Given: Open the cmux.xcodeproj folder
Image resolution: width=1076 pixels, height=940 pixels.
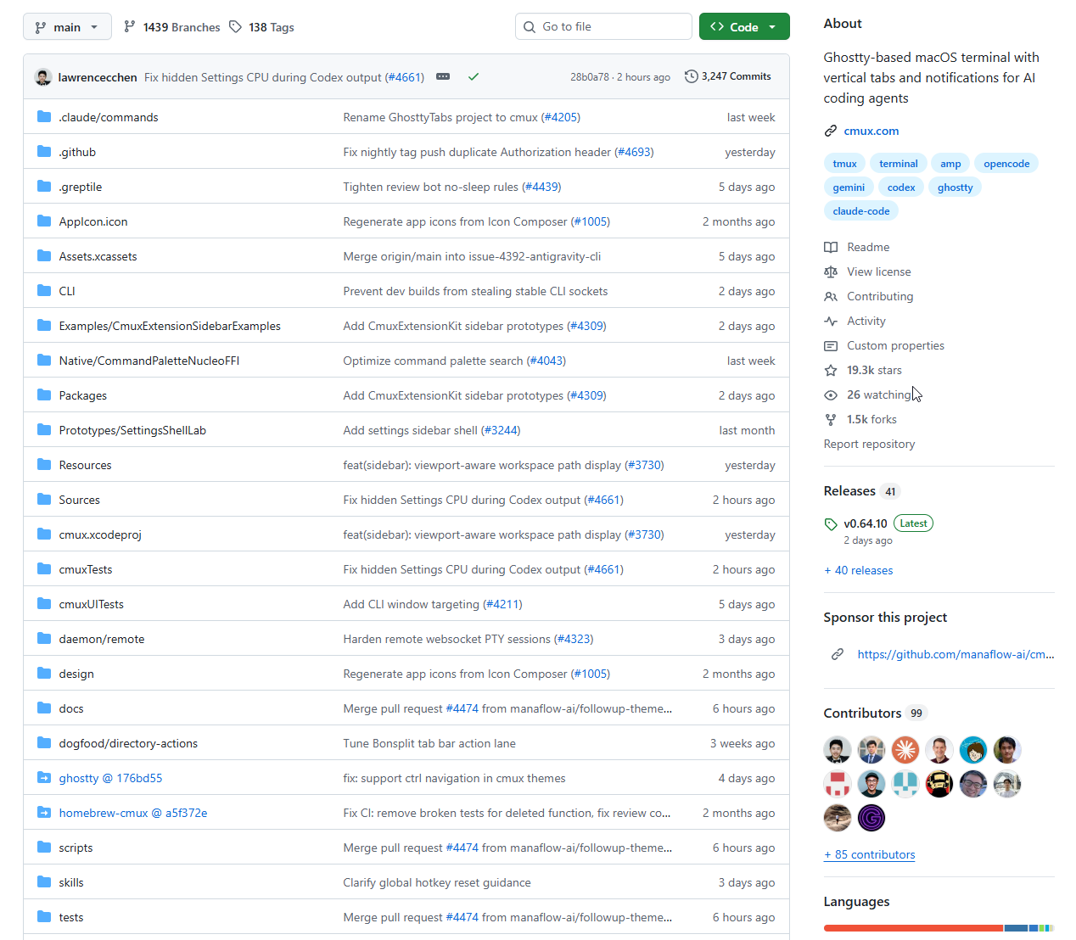Looking at the screenshot, I should pos(100,534).
